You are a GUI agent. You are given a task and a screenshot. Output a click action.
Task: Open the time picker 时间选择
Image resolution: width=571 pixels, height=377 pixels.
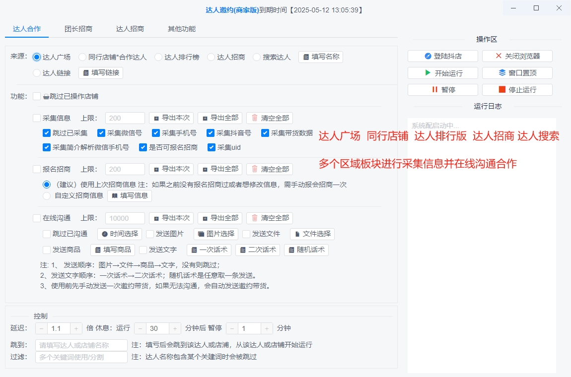click(x=119, y=234)
